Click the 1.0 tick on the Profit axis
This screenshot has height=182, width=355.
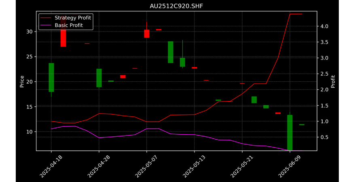pyautogui.click(x=324, y=121)
